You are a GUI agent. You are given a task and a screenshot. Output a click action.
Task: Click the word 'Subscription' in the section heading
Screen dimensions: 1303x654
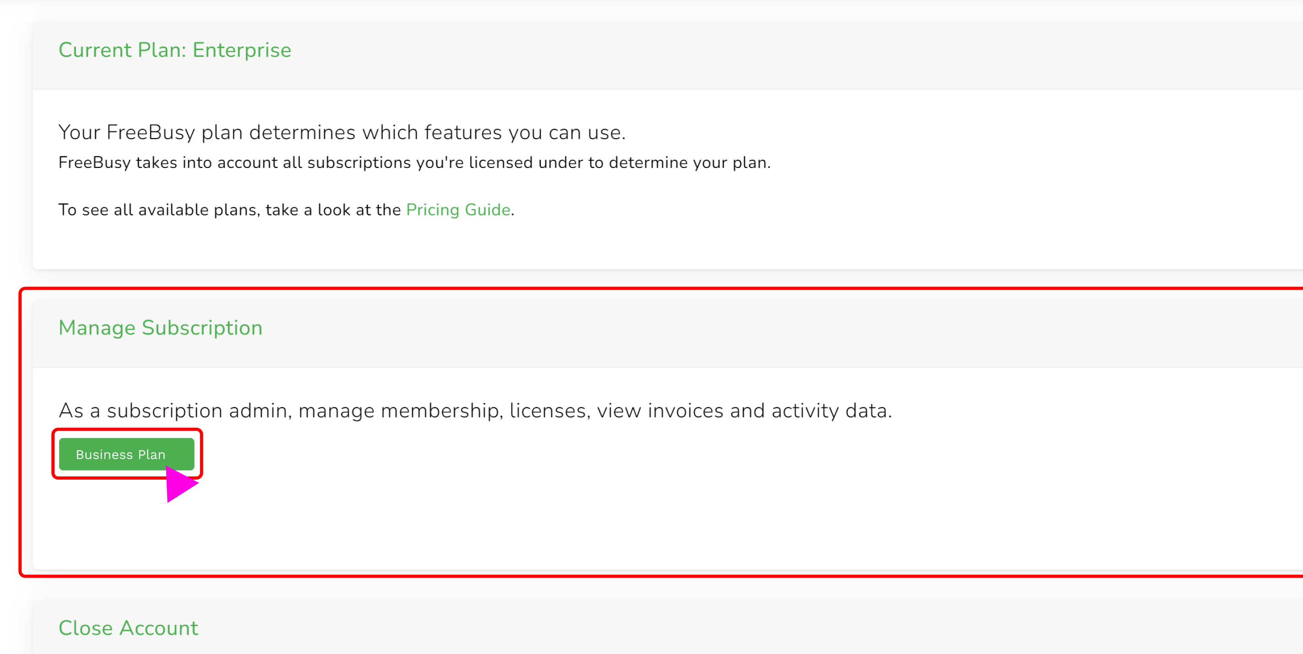(x=202, y=328)
